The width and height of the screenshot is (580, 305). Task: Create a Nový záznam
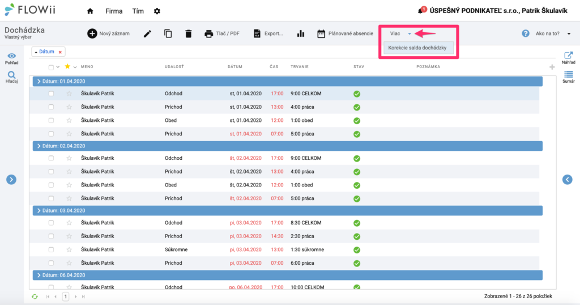108,33
